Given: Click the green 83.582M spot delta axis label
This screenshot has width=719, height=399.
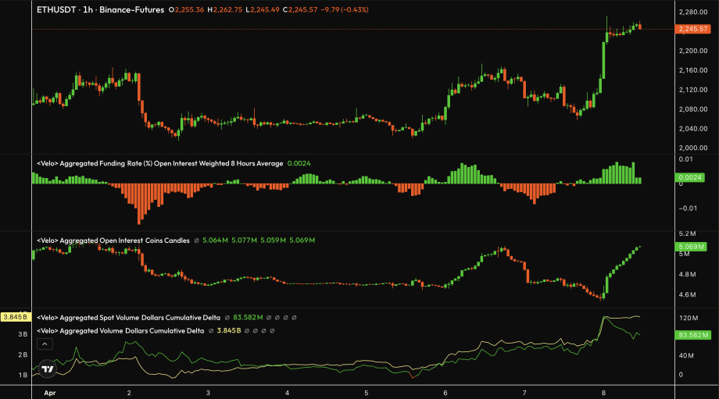Looking at the screenshot, I should pos(692,335).
